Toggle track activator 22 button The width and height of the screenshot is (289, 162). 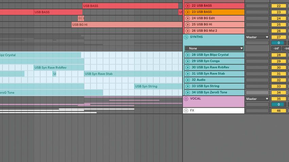(x=278, y=6)
